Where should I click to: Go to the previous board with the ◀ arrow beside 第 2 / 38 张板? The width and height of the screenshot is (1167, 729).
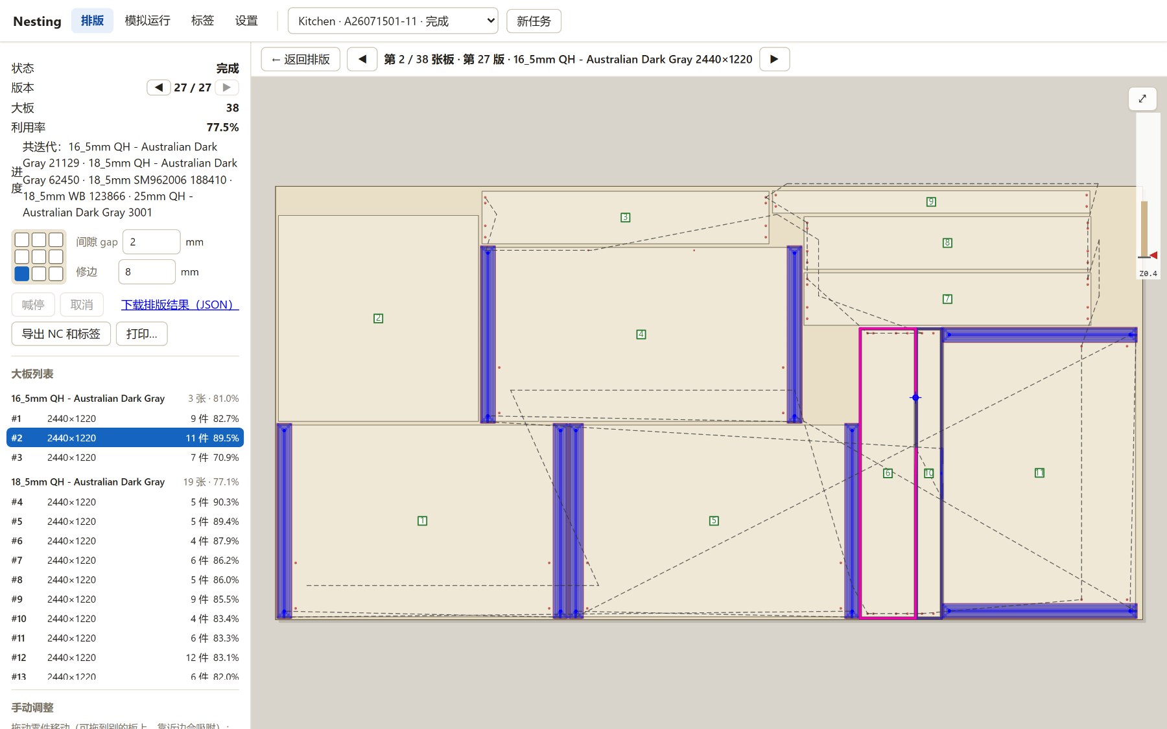click(362, 59)
